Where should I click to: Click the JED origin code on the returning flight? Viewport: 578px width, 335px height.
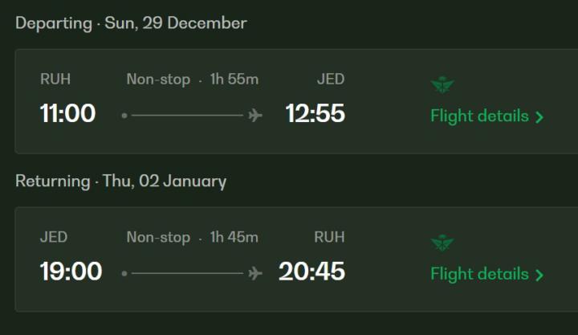[x=54, y=237]
